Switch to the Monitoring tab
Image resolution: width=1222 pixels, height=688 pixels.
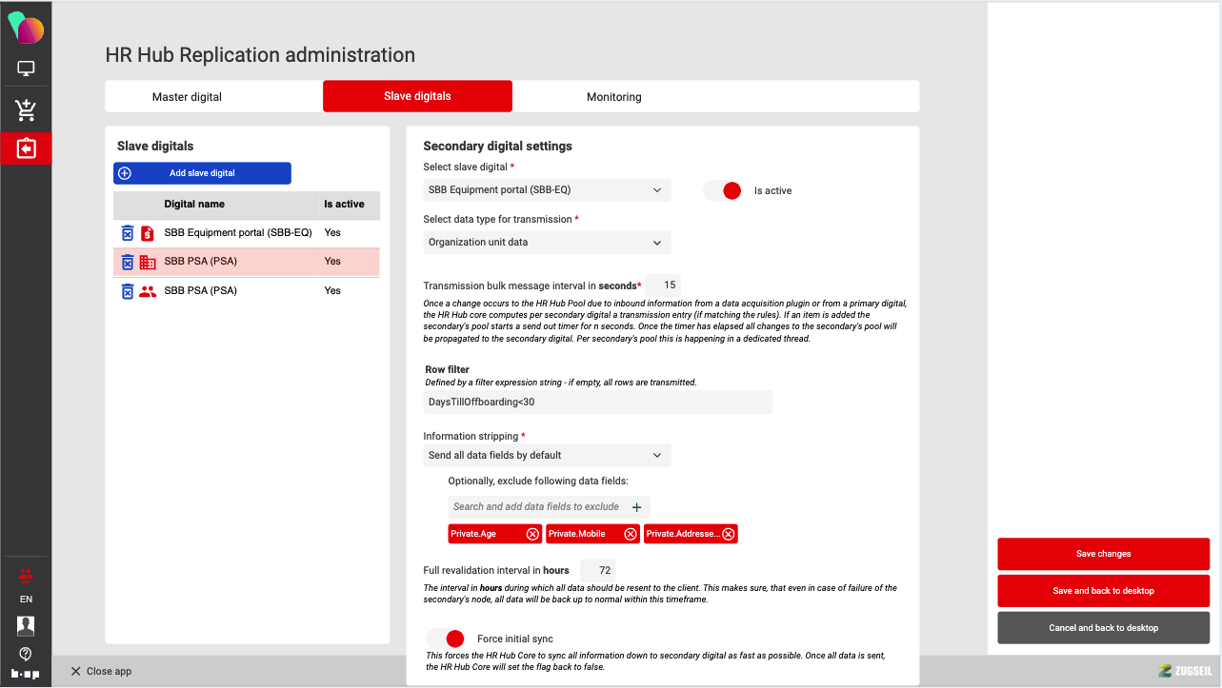(x=613, y=97)
